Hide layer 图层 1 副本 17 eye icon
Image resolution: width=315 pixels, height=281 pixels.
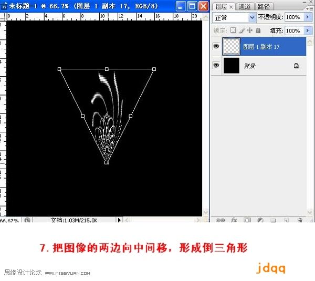click(x=216, y=46)
